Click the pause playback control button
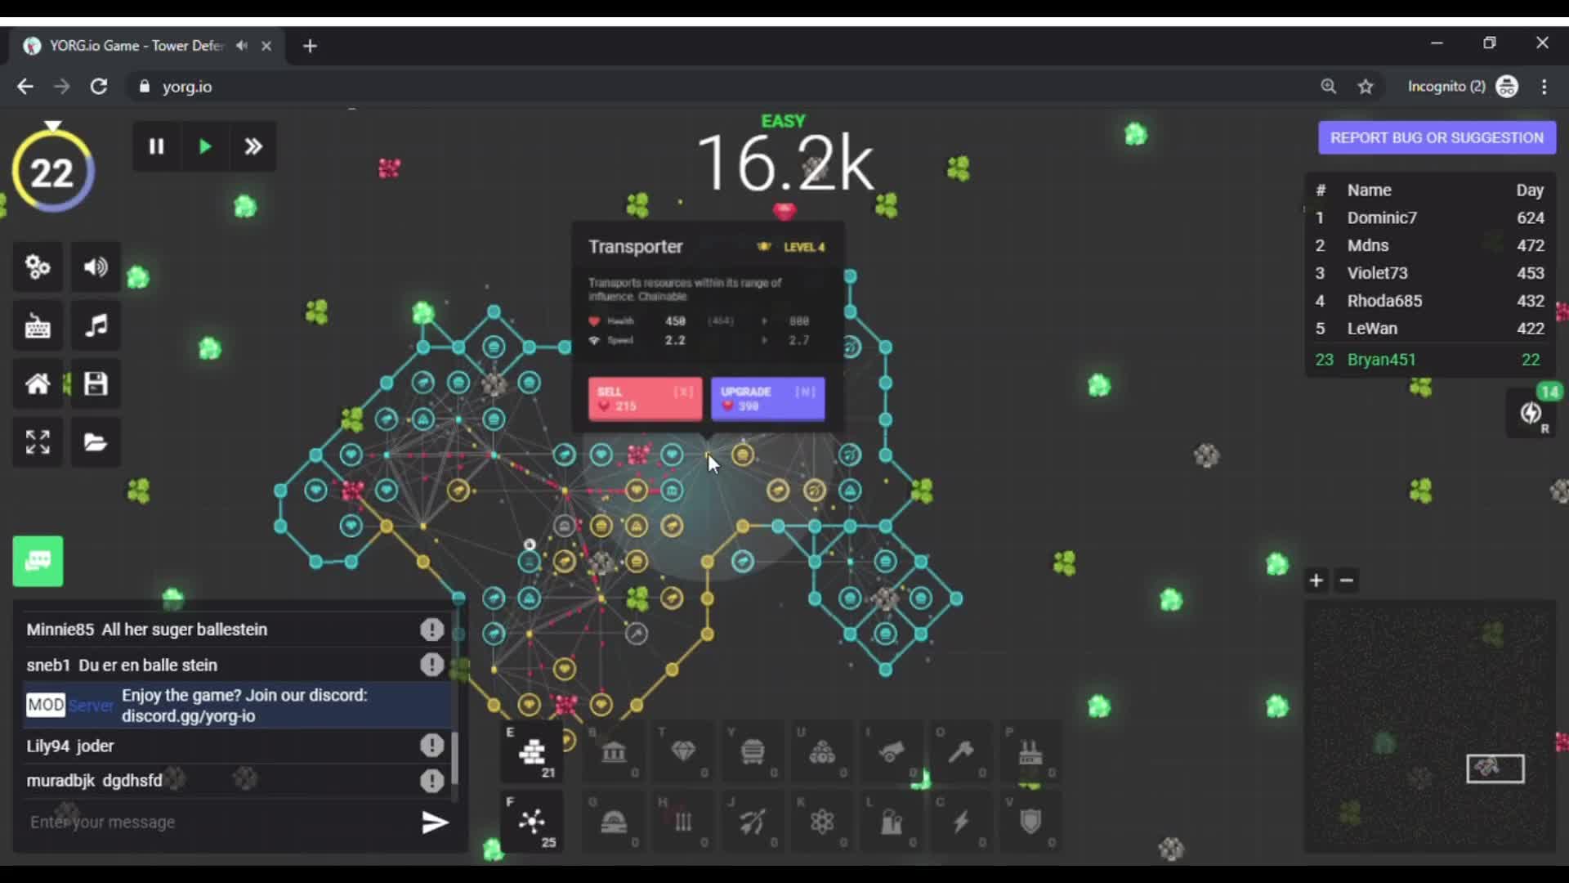Viewport: 1569px width, 883px height. tap(155, 146)
